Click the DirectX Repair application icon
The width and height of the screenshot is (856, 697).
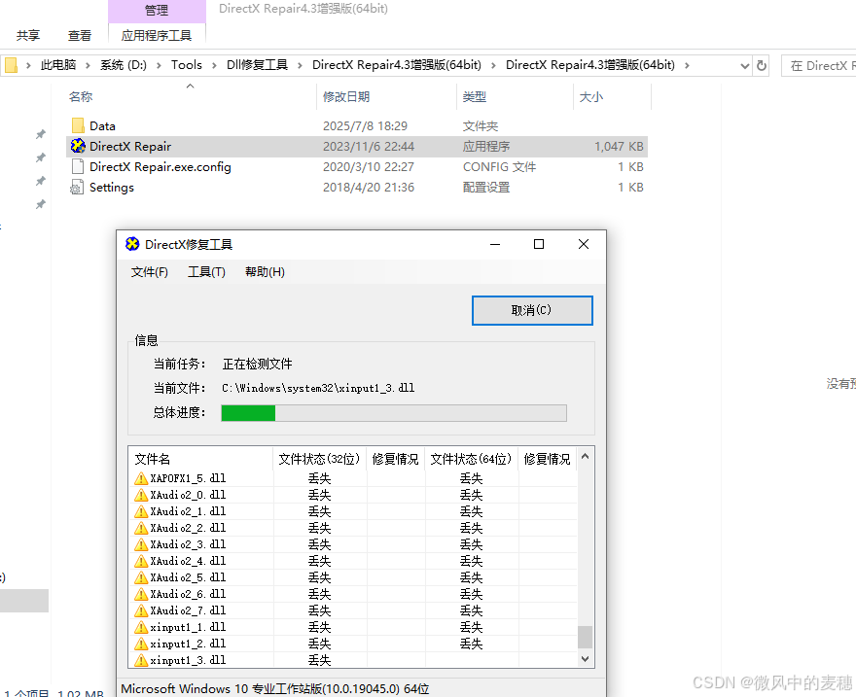(x=78, y=146)
